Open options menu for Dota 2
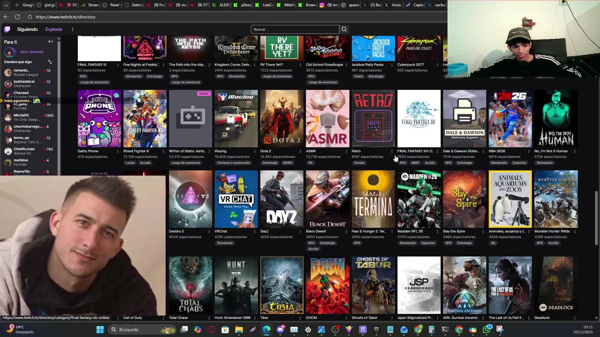This screenshot has height=337, width=600. 300,151
